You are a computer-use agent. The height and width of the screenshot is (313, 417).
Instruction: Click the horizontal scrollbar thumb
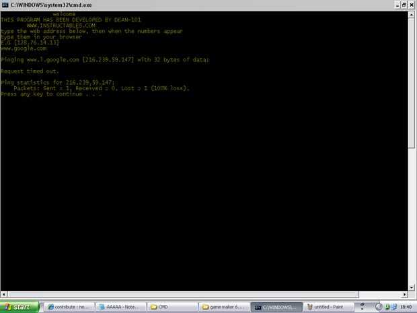tap(183, 294)
